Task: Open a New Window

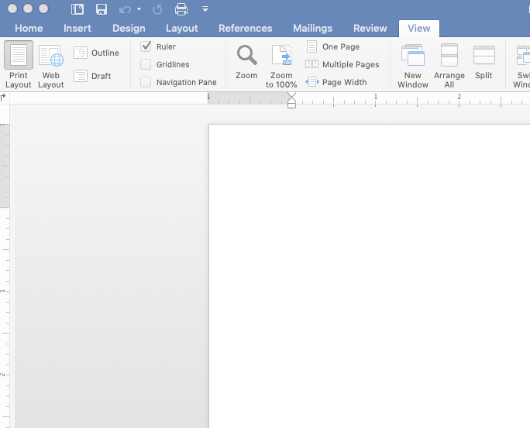Action: tap(413, 66)
